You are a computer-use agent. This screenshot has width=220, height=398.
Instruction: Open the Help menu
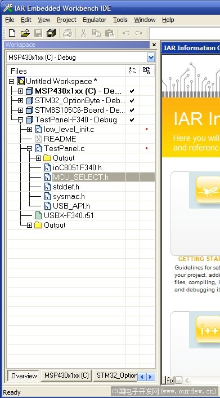pyautogui.click(x=168, y=20)
